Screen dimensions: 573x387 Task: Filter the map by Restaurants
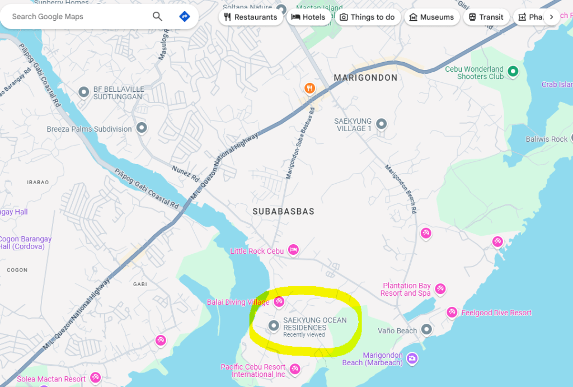251,17
